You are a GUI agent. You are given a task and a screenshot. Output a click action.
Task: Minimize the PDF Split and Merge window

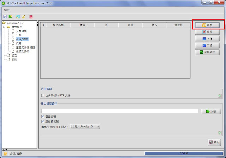[x=205, y=2]
